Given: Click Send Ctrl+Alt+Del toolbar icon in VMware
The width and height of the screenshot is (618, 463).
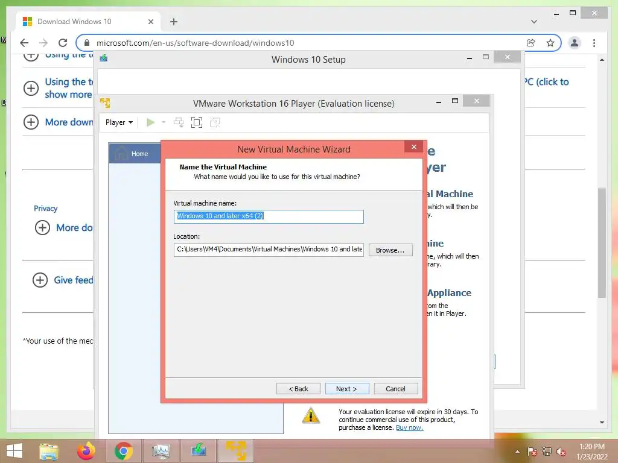Looking at the screenshot, I should click(179, 122).
